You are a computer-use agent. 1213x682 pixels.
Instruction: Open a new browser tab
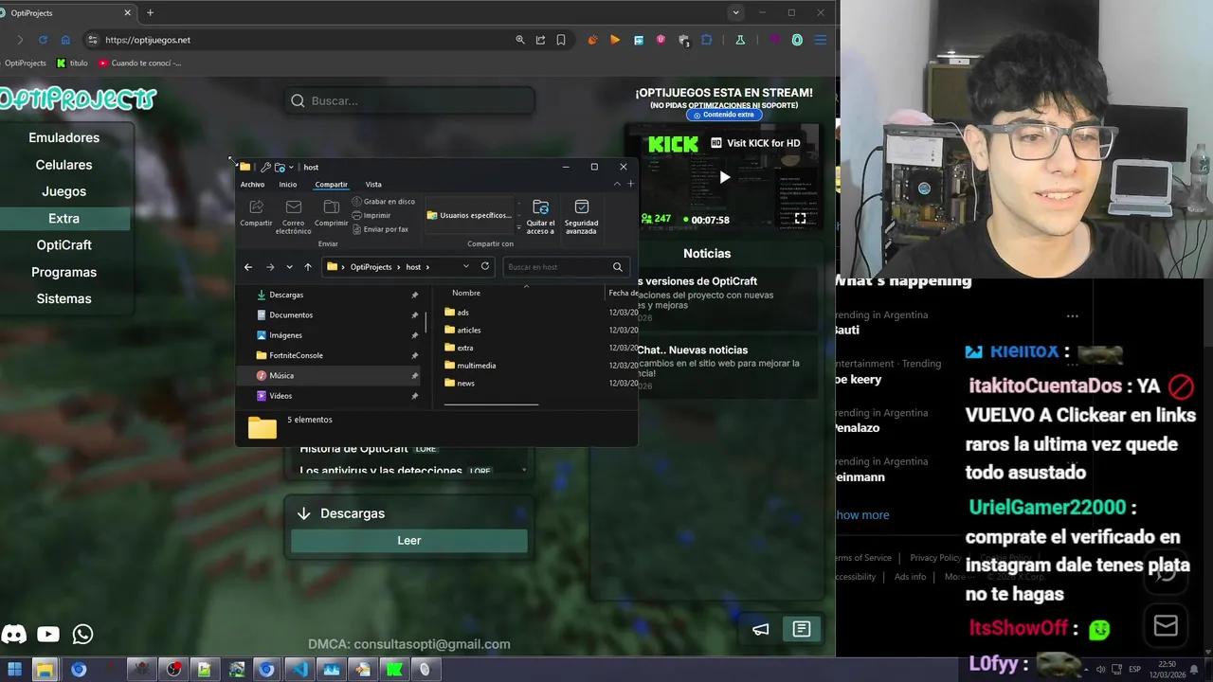pyautogui.click(x=150, y=13)
